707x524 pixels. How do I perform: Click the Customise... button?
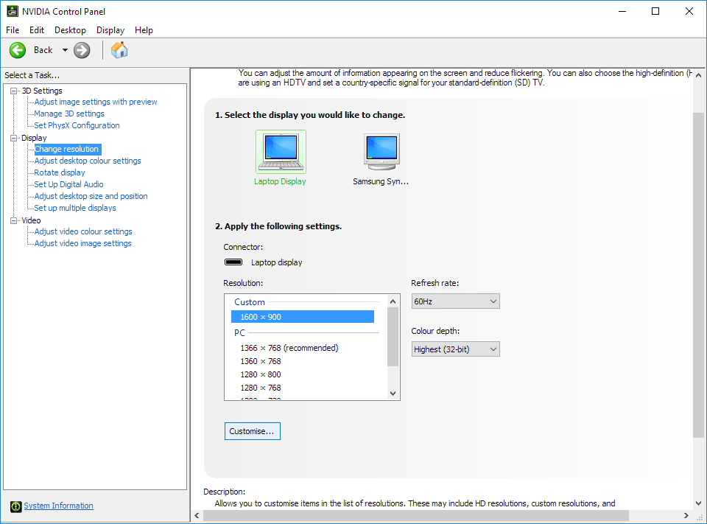[x=252, y=431]
